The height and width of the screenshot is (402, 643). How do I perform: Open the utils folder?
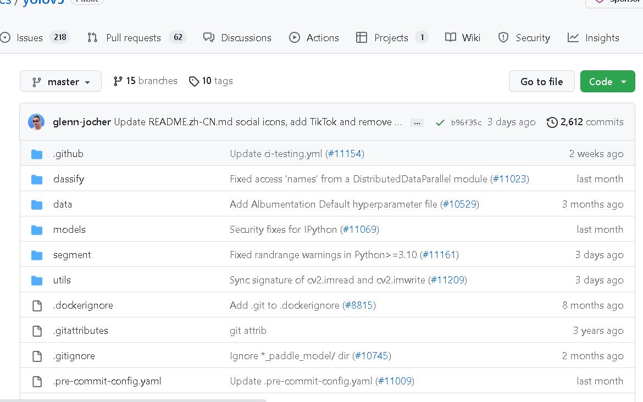62,280
